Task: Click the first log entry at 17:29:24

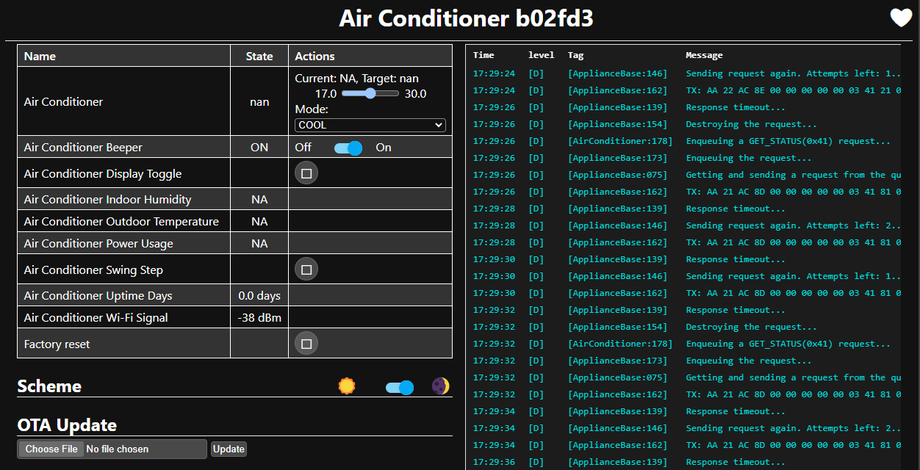Action: 683,73
